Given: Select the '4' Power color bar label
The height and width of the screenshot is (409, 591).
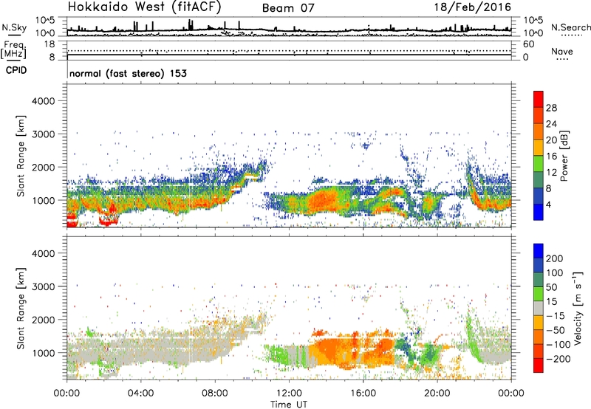Looking at the screenshot, I should pyautogui.click(x=550, y=205).
